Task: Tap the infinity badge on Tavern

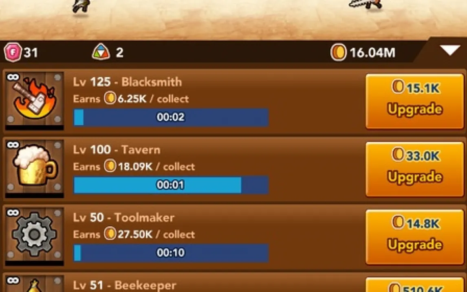Action: [x=13, y=145]
